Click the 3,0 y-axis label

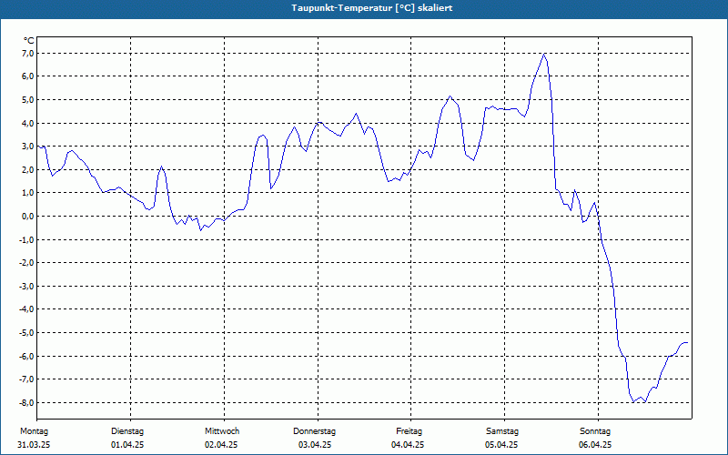pyautogui.click(x=27, y=147)
